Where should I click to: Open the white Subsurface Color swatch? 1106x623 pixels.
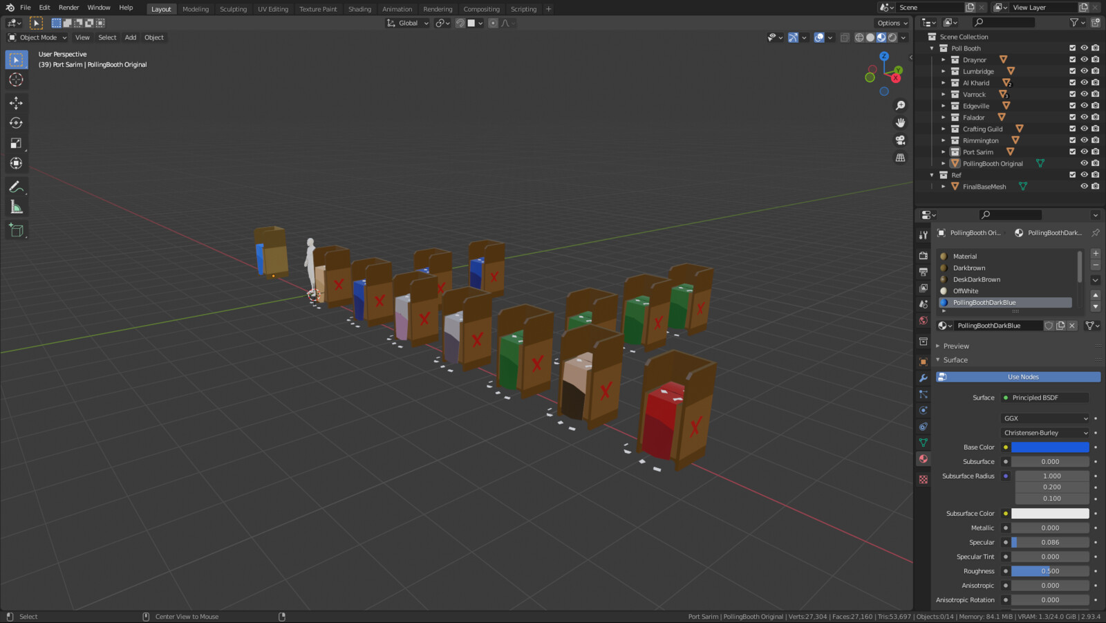click(1050, 514)
